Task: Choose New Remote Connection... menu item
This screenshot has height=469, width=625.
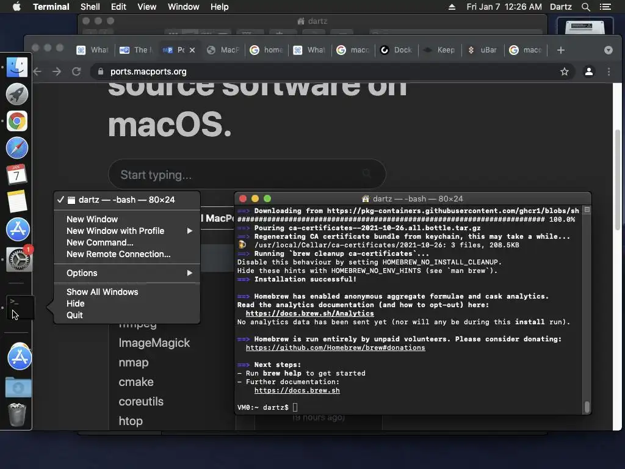Action: [x=127, y=253]
